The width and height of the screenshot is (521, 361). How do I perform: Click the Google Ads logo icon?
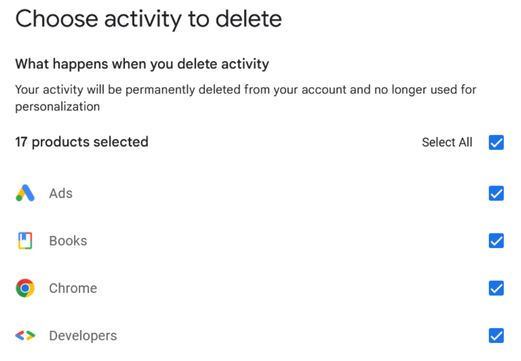tap(25, 194)
